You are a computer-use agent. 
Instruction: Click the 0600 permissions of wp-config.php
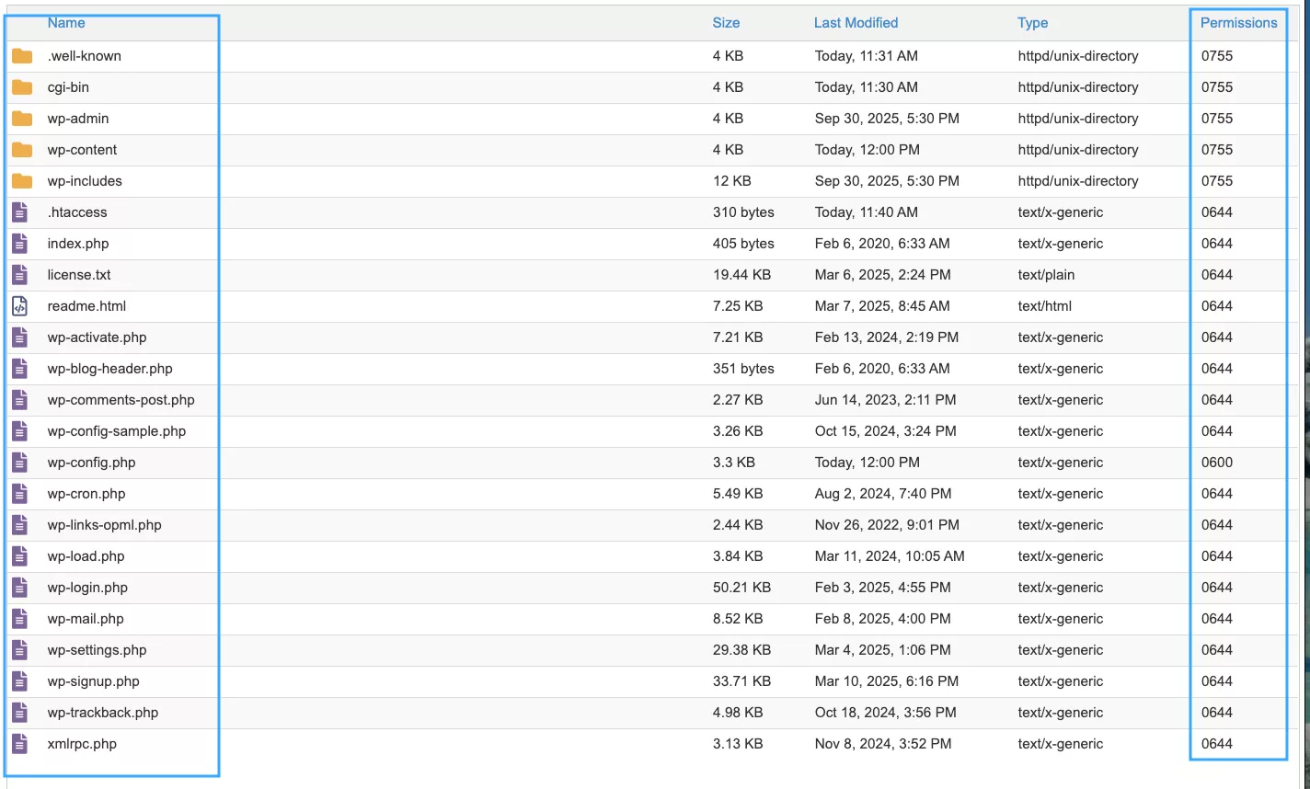click(x=1217, y=463)
